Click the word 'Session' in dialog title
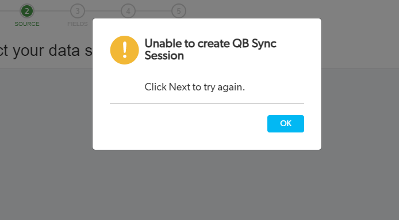Screen dimensions: 399x220 pyautogui.click(x=164, y=55)
